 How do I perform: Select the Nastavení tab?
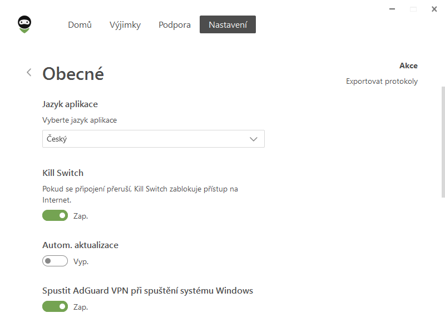point(228,24)
